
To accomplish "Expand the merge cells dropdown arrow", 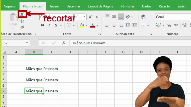I will point(148,25).
